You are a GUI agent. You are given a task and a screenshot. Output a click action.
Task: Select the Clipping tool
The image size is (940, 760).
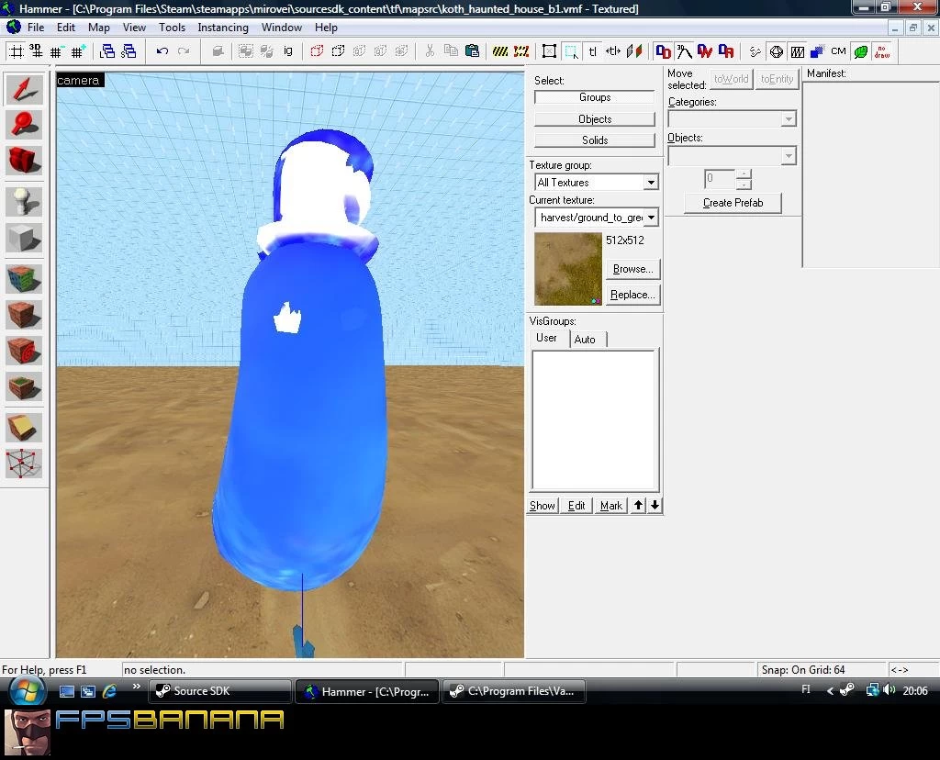24,428
